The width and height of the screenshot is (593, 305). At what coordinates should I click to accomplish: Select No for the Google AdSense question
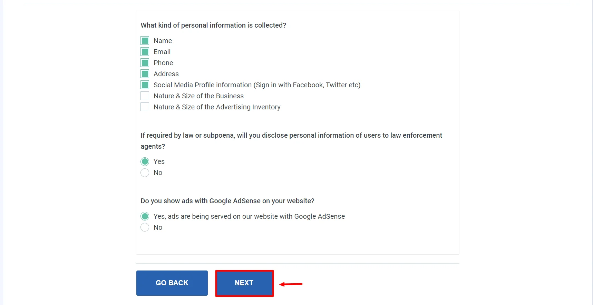pyautogui.click(x=145, y=227)
